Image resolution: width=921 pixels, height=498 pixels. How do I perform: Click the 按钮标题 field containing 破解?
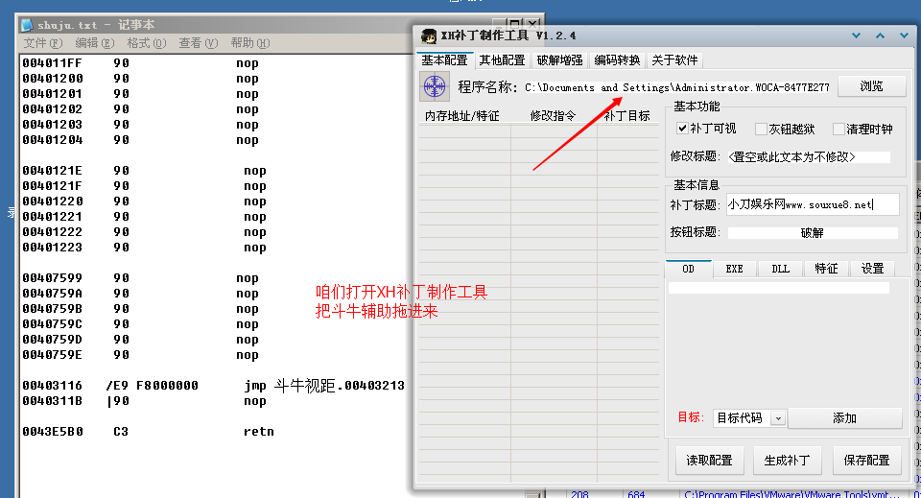click(x=813, y=232)
